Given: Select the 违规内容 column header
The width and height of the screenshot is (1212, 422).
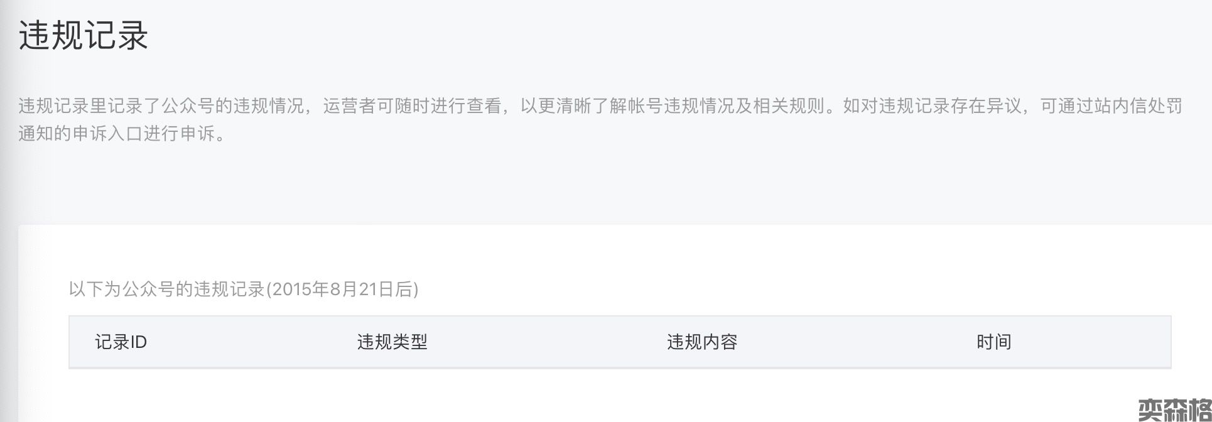Looking at the screenshot, I should pyautogui.click(x=701, y=342).
